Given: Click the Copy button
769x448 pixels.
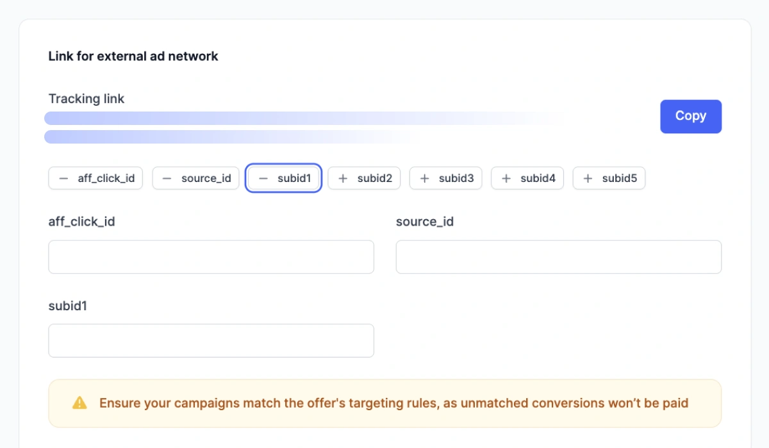Looking at the screenshot, I should point(691,116).
